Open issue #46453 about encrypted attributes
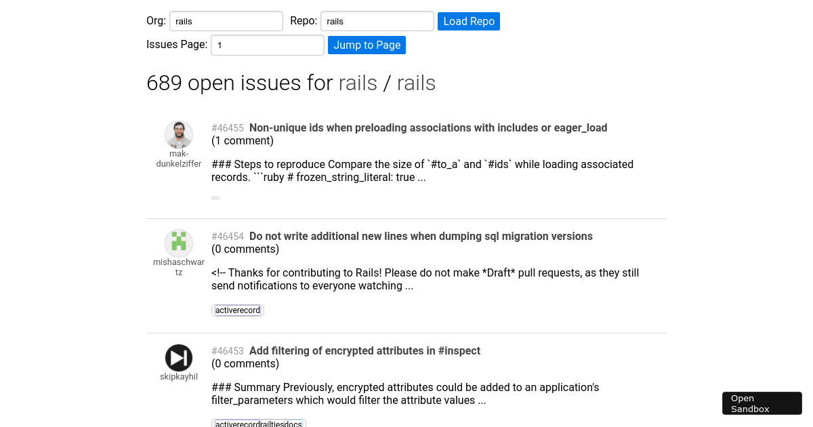813x427 pixels. [364, 350]
